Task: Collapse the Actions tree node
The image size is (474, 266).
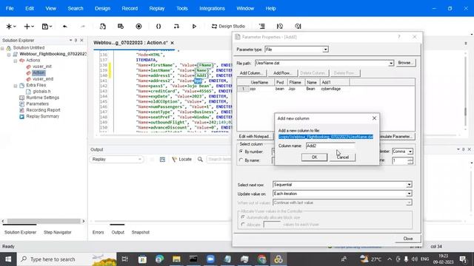Action: (x=15, y=61)
